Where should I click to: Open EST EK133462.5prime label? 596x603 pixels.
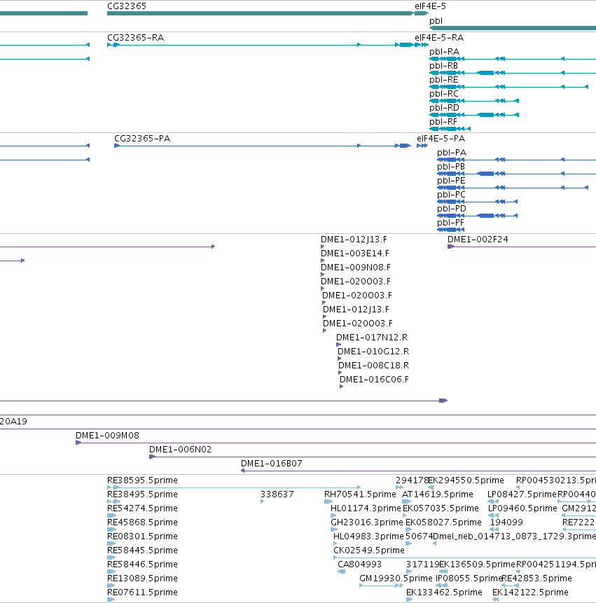pyautogui.click(x=444, y=592)
